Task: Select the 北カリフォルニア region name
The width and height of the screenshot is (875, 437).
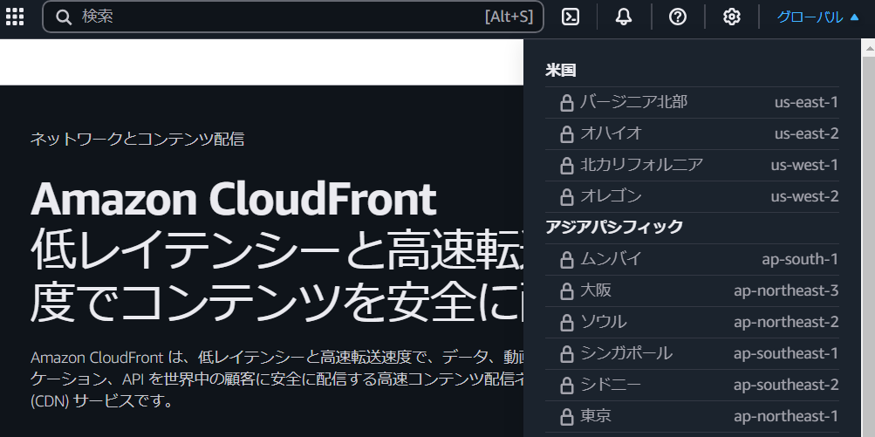Action: point(641,164)
